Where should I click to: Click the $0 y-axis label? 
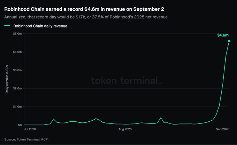point(20,125)
